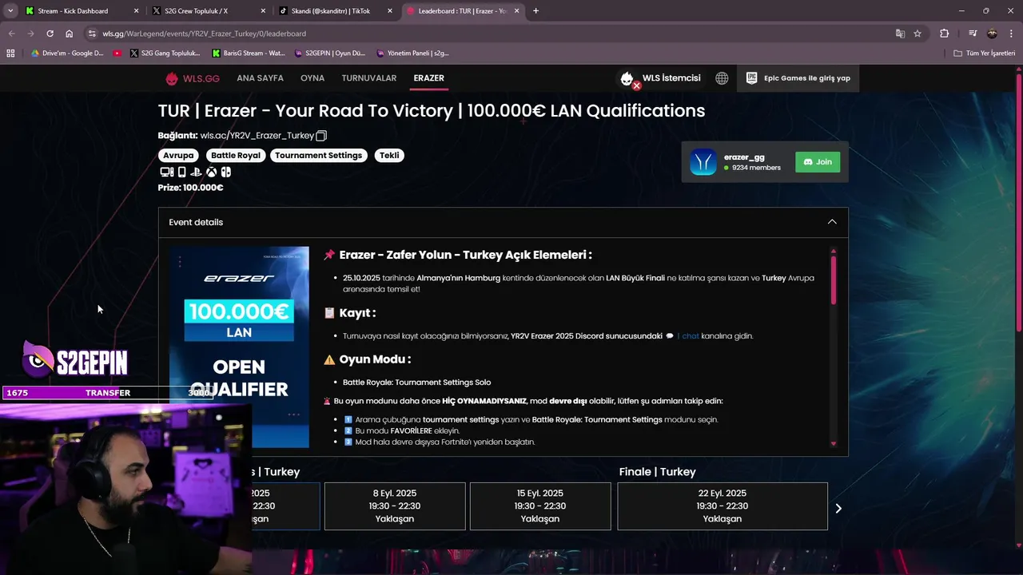Reload the page
The width and height of the screenshot is (1023, 575).
[x=50, y=34]
